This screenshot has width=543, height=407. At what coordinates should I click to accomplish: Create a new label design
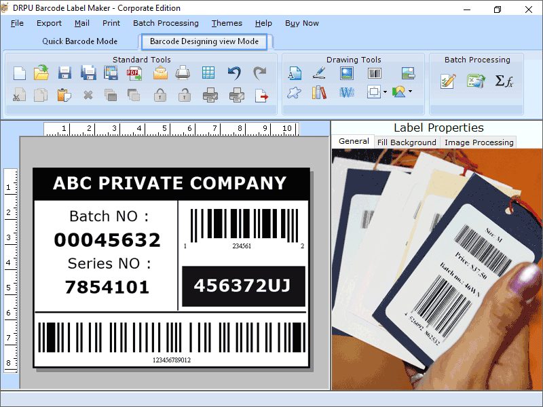(18, 73)
